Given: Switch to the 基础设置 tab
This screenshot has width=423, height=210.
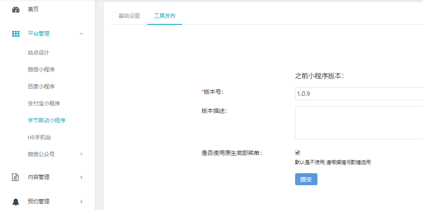Looking at the screenshot, I should pyautogui.click(x=129, y=16).
